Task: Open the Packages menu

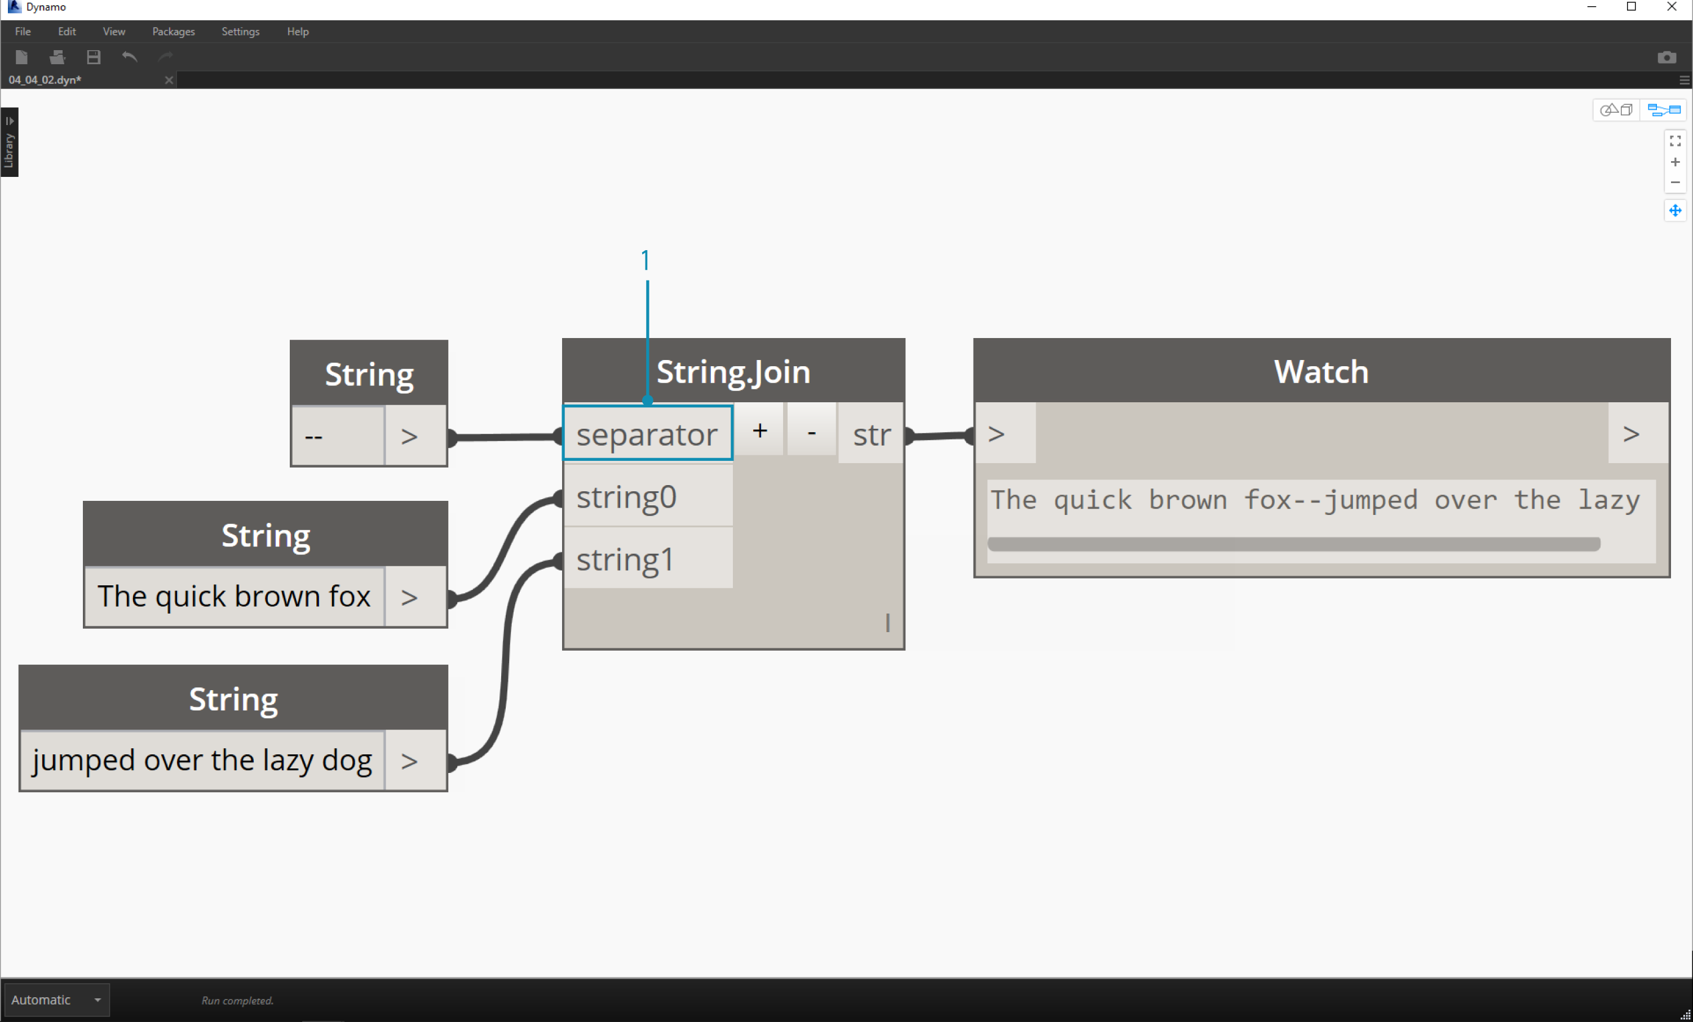Action: tap(175, 30)
